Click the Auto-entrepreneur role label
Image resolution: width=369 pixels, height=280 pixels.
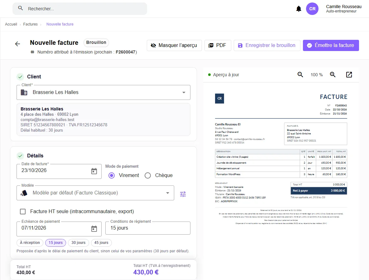tap(341, 11)
